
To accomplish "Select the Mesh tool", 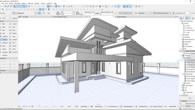I will point(3,46).
